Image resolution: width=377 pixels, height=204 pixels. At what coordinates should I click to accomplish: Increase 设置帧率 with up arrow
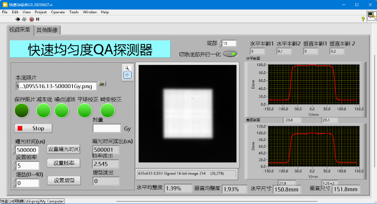(x=13, y=163)
